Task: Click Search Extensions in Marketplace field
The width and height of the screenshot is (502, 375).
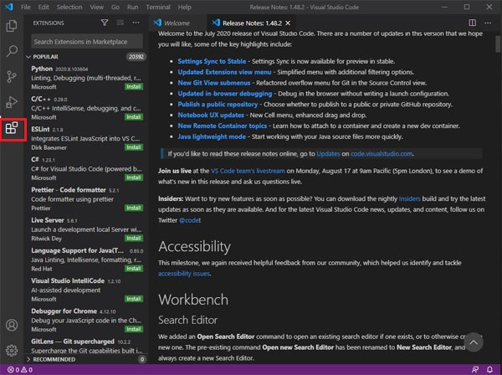Action: coord(87,42)
